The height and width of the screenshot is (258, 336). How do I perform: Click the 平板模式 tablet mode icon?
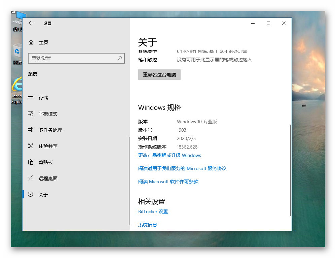pyautogui.click(x=31, y=114)
